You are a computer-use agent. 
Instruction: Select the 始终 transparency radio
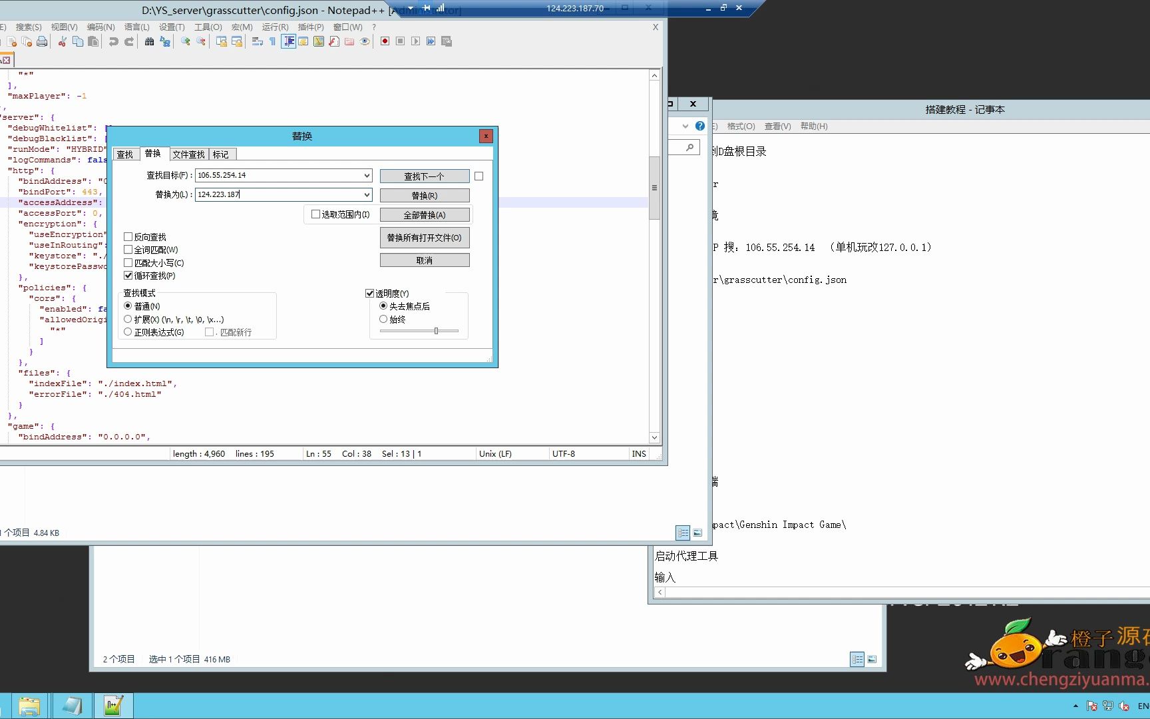[x=383, y=320]
